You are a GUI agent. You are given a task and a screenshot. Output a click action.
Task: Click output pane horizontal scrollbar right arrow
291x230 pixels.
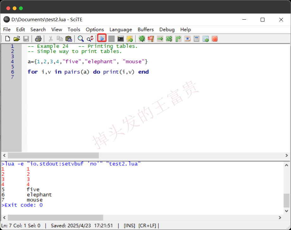pos(280,217)
